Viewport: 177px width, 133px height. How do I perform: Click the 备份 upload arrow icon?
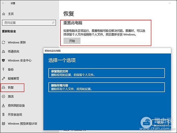pos(3,69)
